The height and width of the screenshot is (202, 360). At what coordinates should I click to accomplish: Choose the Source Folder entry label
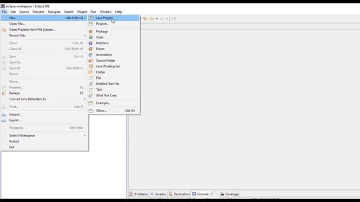(x=106, y=61)
